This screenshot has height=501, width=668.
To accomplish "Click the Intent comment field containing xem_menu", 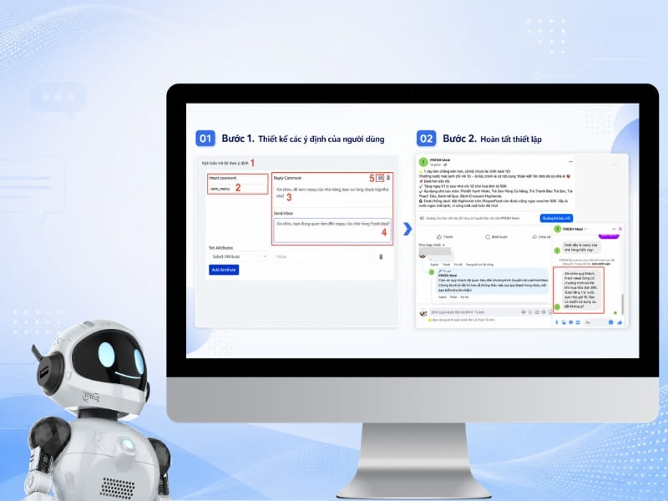I will (238, 189).
